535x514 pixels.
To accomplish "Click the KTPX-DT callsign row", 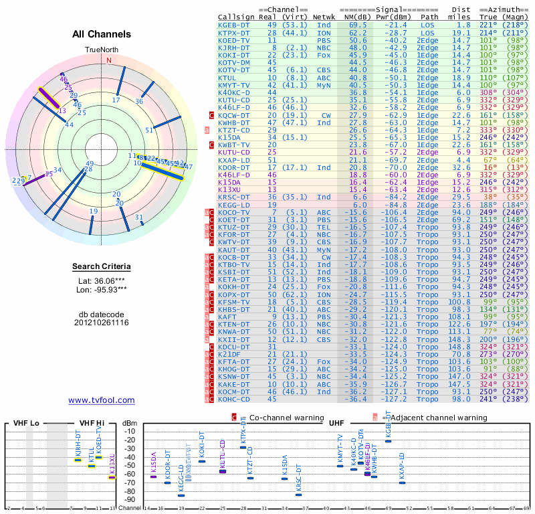I will point(233,33).
